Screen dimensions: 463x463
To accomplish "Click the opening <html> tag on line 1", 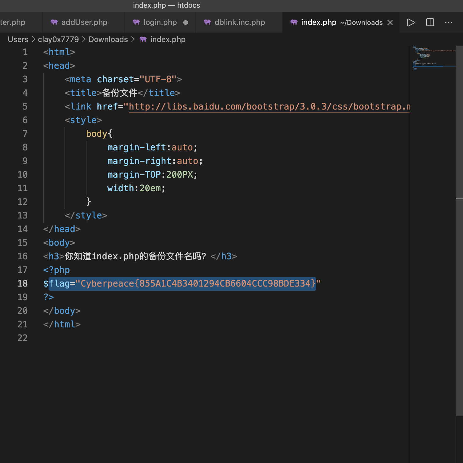I will point(59,52).
